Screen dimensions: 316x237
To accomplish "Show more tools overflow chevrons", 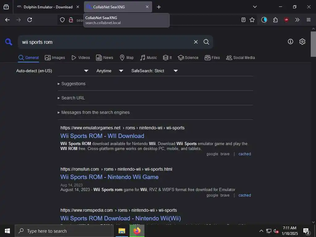I will tap(297, 20).
